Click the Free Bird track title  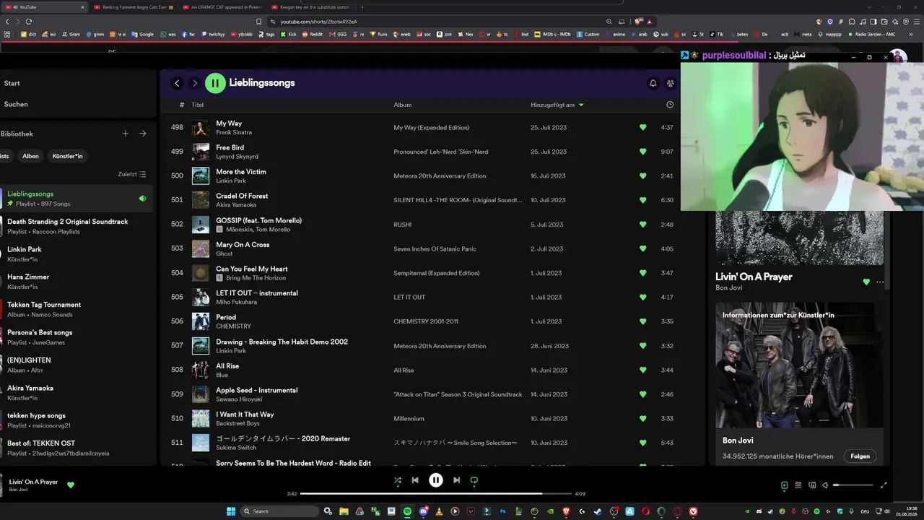[230, 147]
